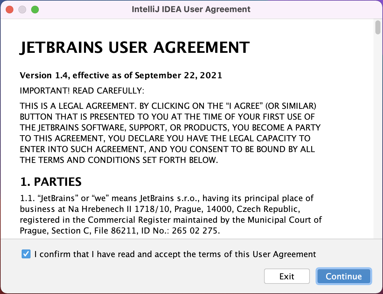This screenshot has height=294, width=383.
Task: Click the 'THIS IS A LEGAL AGREEMENT' paragraph
Action: (170, 133)
